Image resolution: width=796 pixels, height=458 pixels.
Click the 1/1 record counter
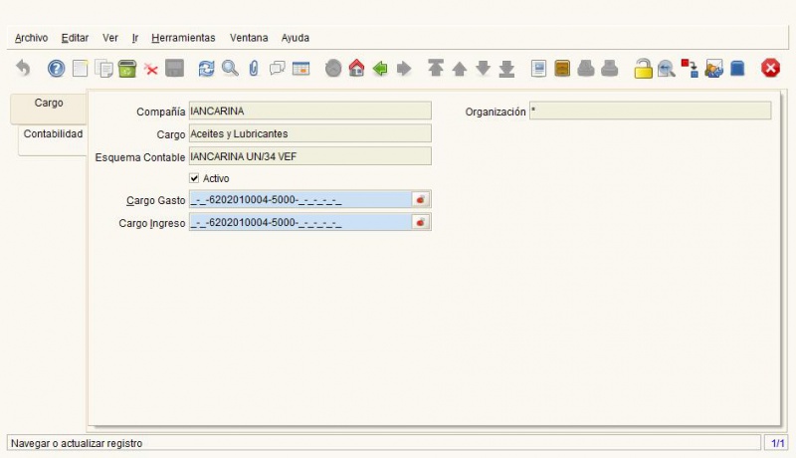tap(777, 443)
